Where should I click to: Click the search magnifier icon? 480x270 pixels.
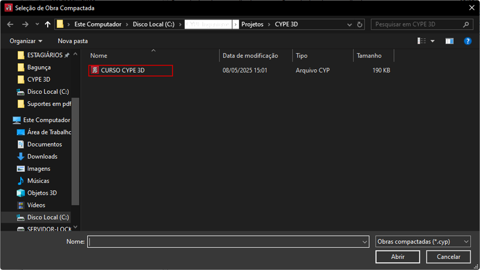(466, 24)
